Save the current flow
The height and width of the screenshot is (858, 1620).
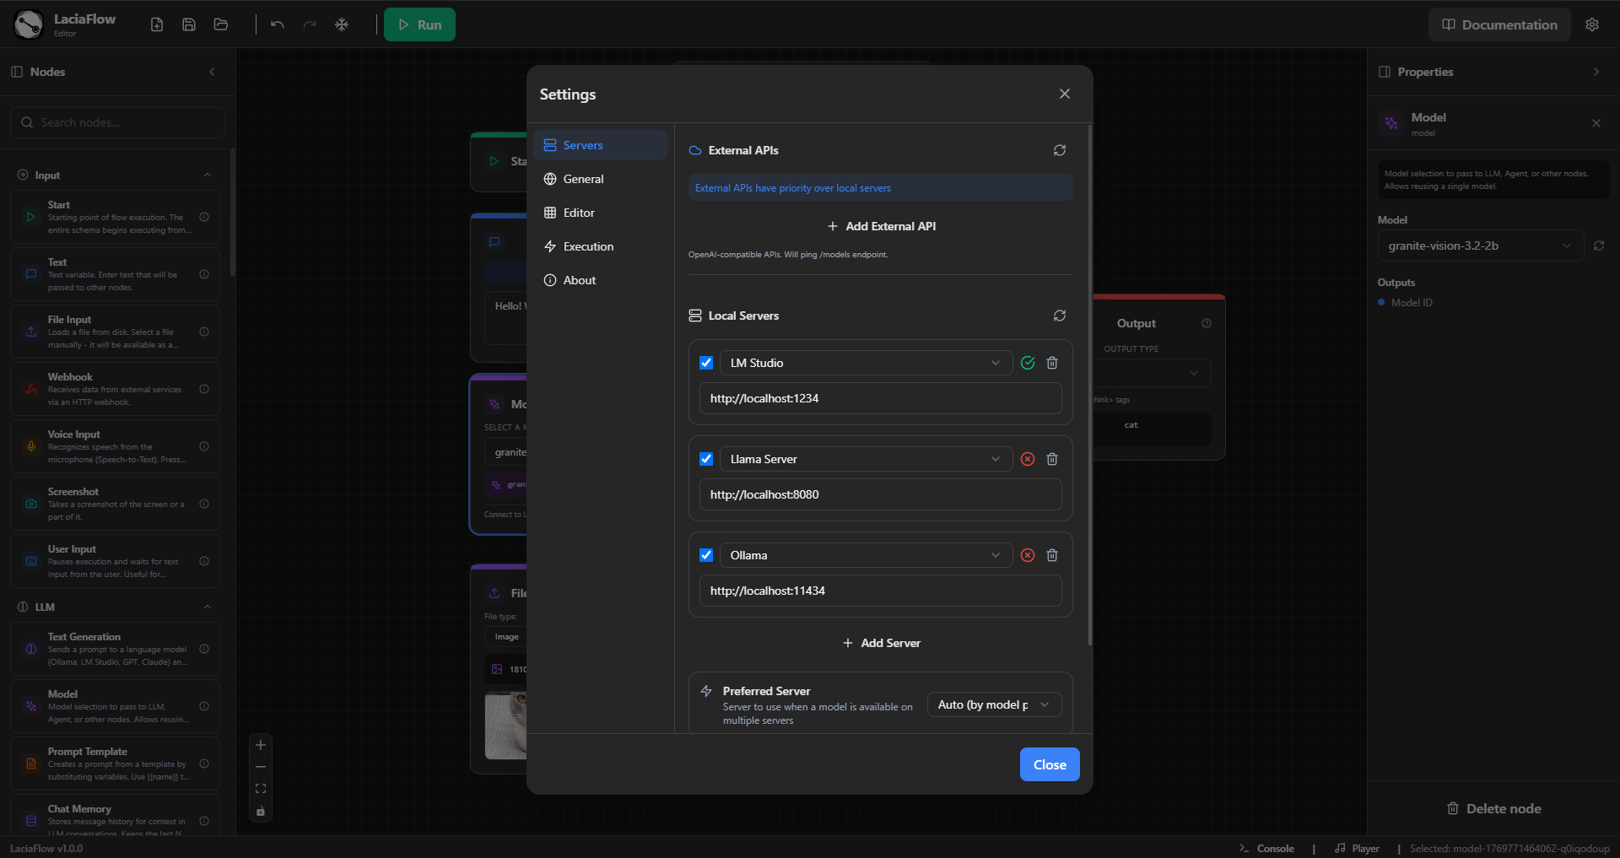(188, 24)
